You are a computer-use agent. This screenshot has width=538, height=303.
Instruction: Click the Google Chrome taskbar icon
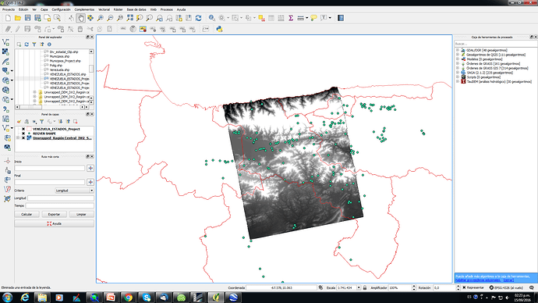tap(129, 298)
